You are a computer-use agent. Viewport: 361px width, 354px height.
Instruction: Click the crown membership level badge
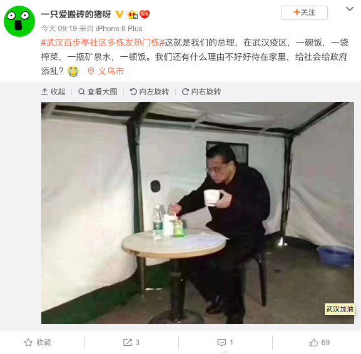pos(133,14)
